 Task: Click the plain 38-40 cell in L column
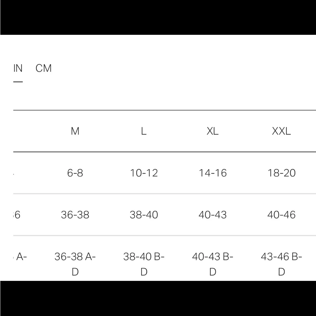(144, 215)
